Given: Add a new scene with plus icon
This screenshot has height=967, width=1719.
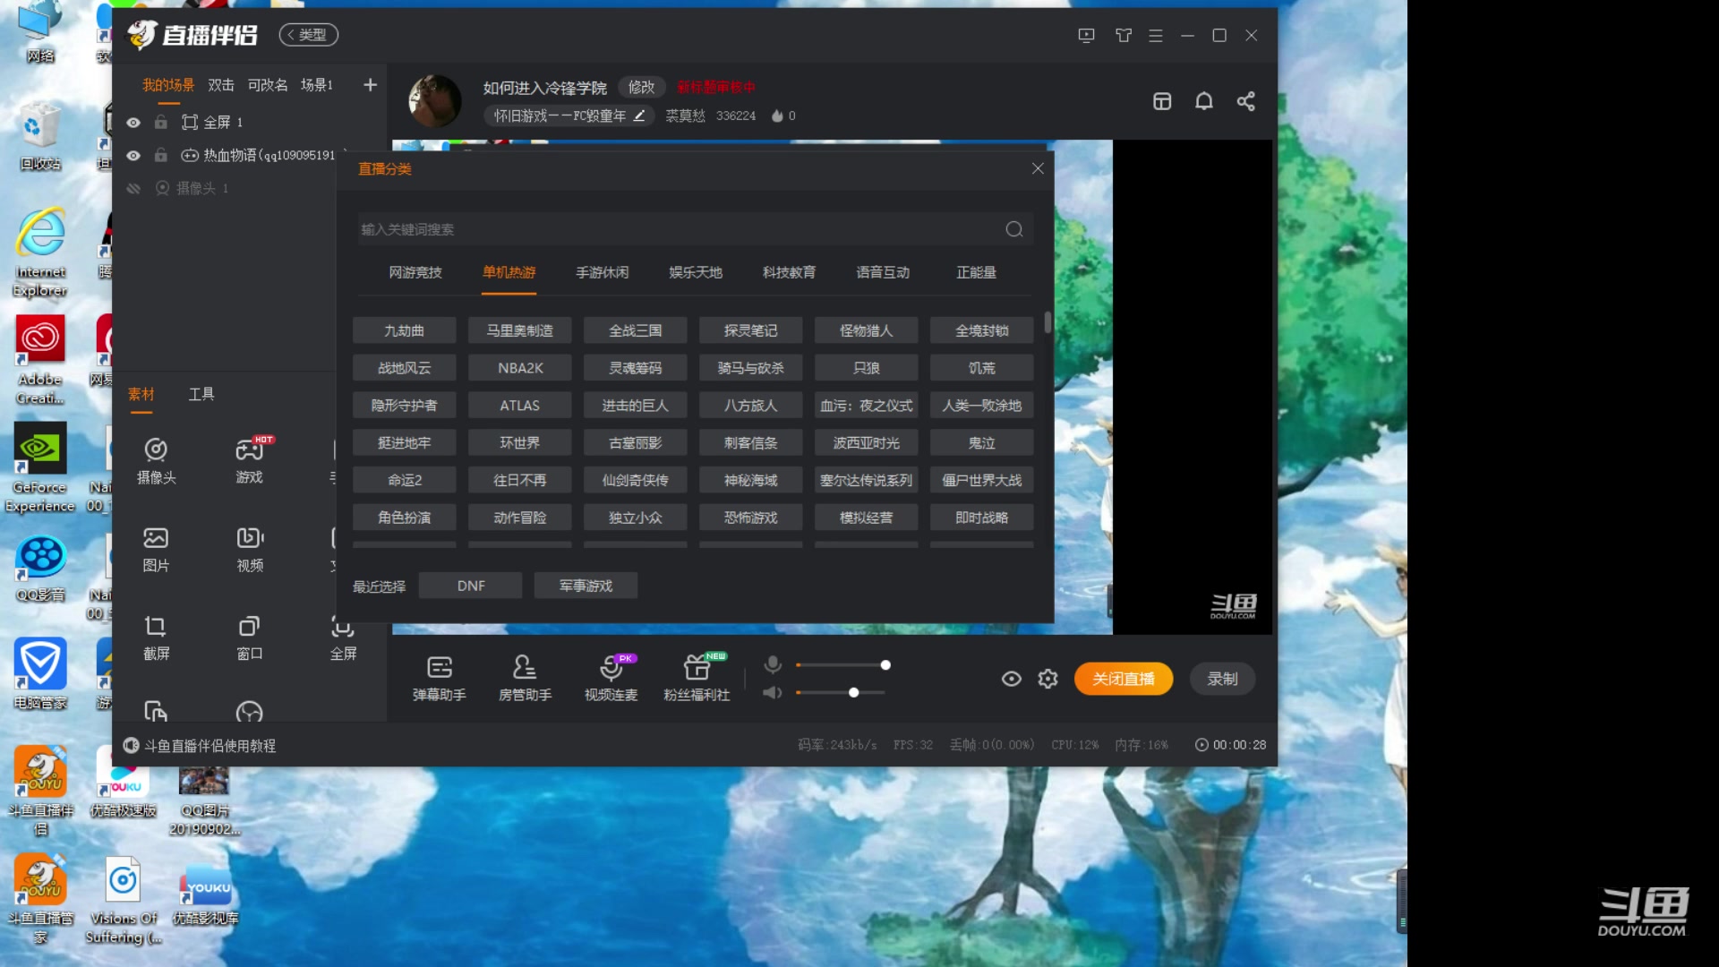Looking at the screenshot, I should [x=370, y=84].
